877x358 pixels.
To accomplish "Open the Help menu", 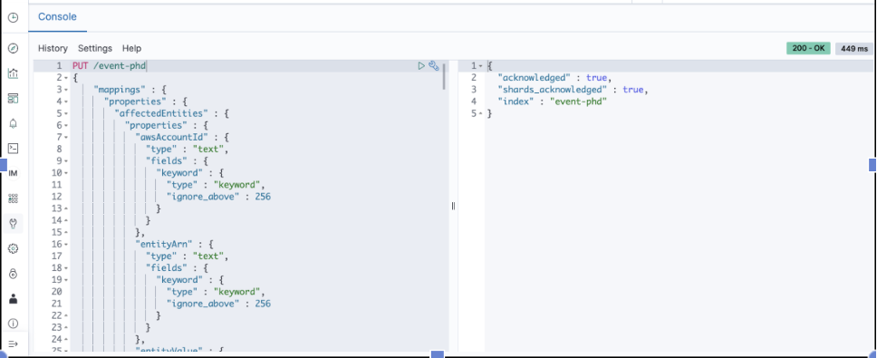I will click(132, 48).
